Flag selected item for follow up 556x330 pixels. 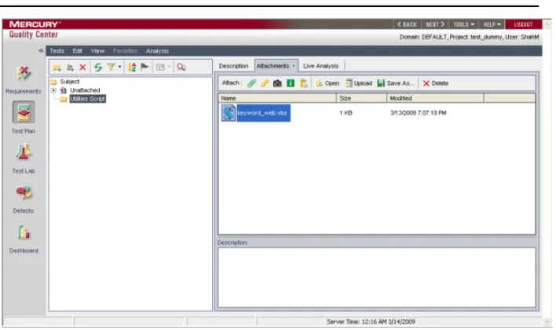click(x=144, y=67)
